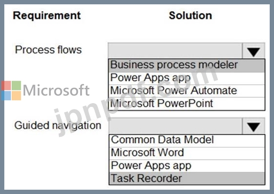The image size is (274, 194).
Task: Select Business process modeler option
Action: click(x=187, y=65)
